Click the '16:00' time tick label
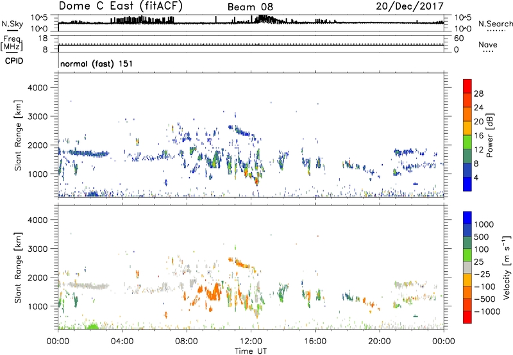 315,342
